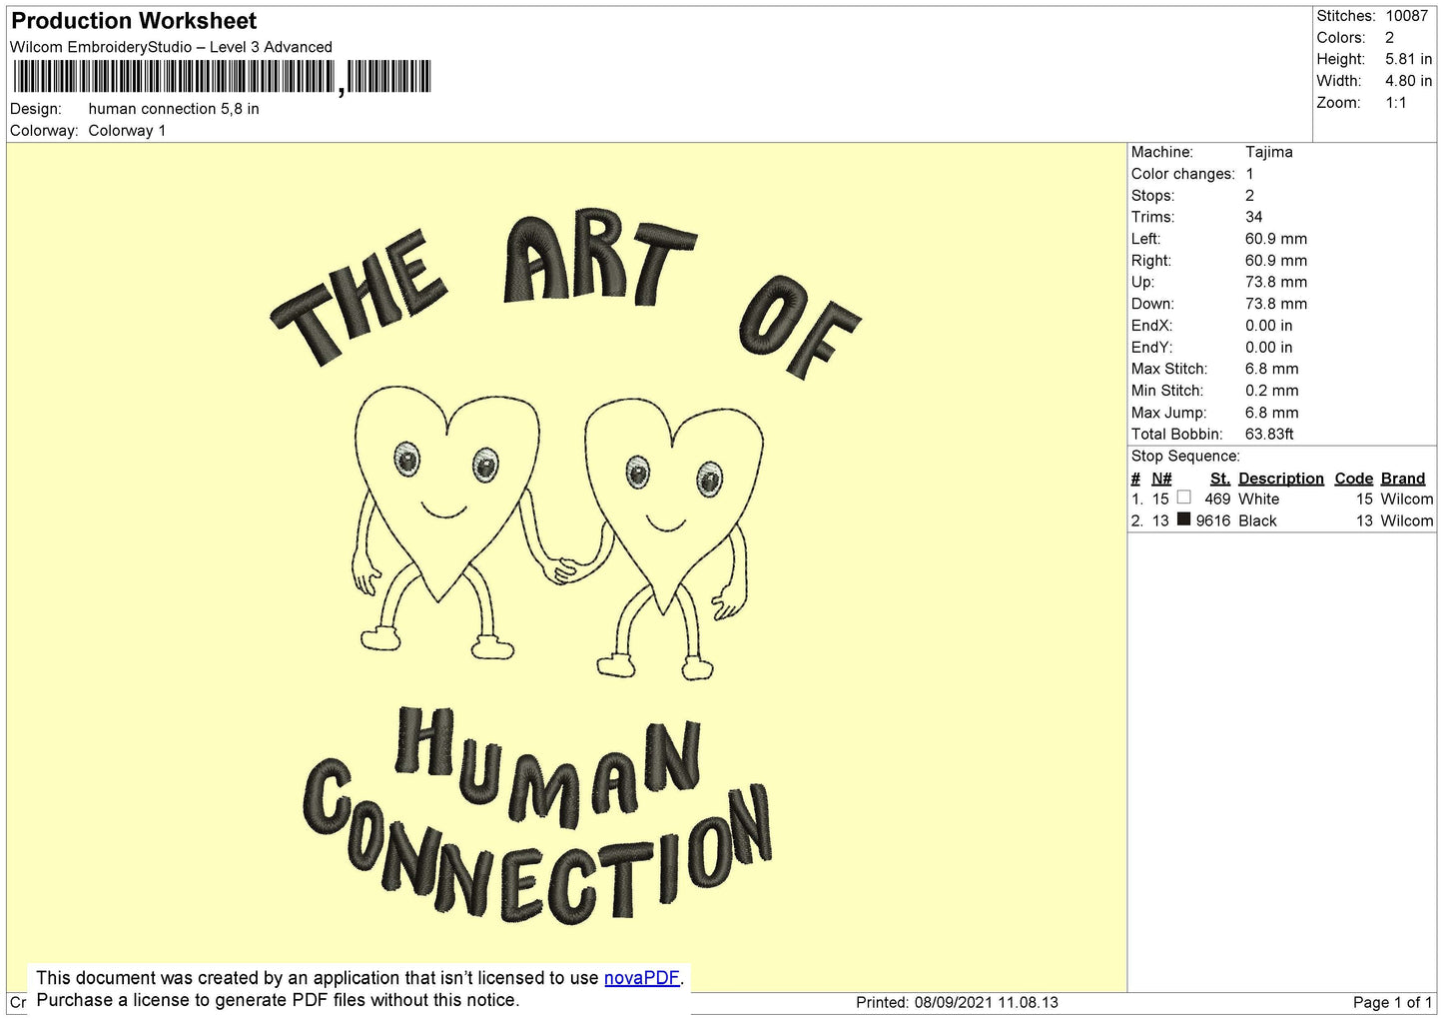This screenshot has width=1443, height=1020.
Task: Click the White color swatch in stop sequence
Action: tap(1183, 498)
